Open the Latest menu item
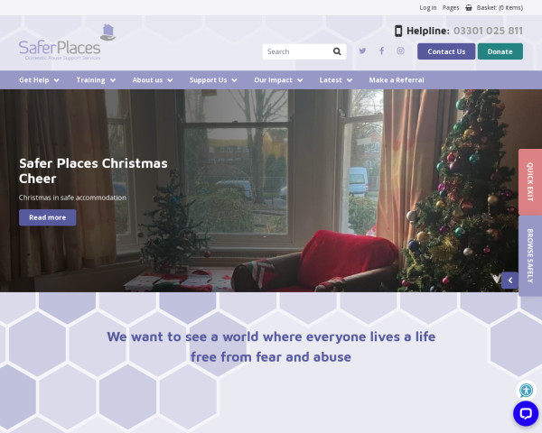 point(336,80)
